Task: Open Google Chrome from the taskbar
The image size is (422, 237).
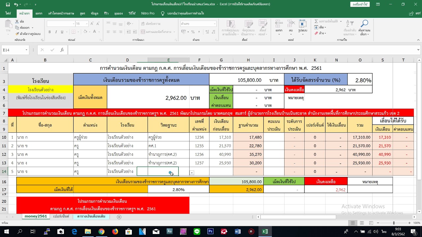Action: pyautogui.click(x=102, y=231)
